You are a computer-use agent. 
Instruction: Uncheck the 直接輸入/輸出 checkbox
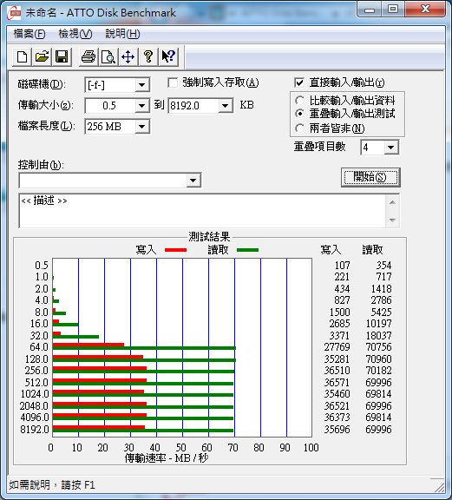coord(299,83)
